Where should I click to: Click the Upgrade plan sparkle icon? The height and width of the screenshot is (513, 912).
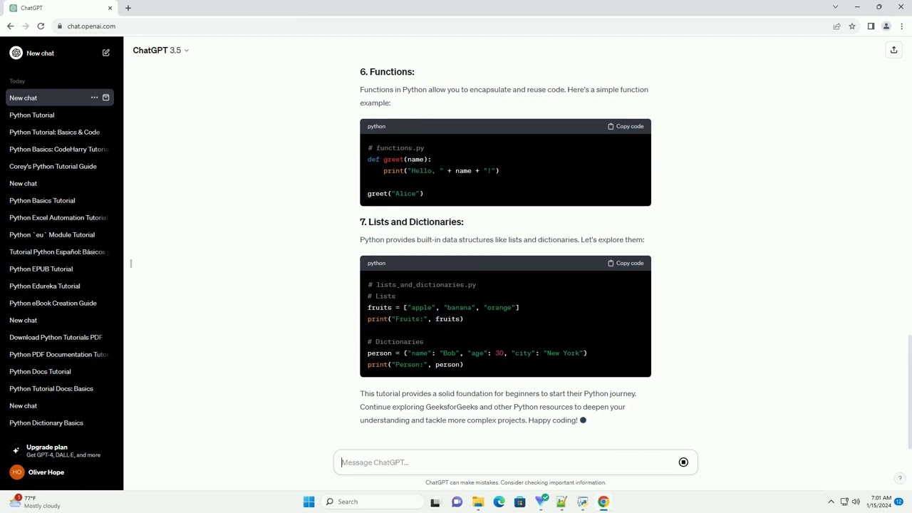coord(16,450)
